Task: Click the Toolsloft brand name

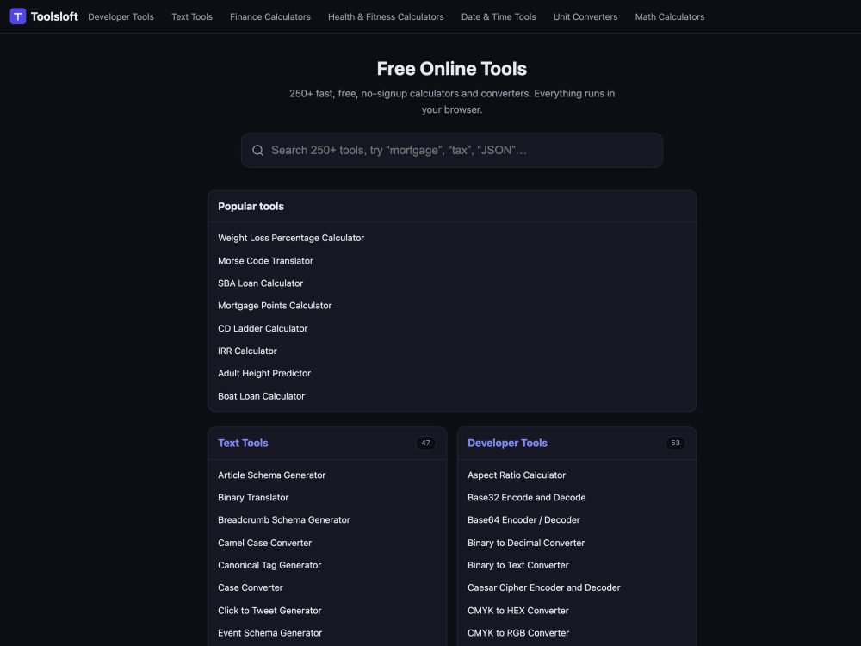Action: click(54, 17)
